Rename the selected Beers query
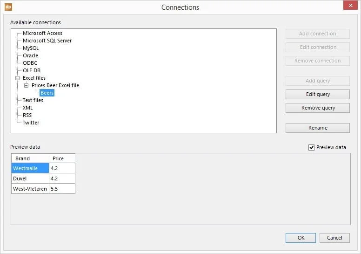This screenshot has width=361, height=254. pyautogui.click(x=317, y=128)
